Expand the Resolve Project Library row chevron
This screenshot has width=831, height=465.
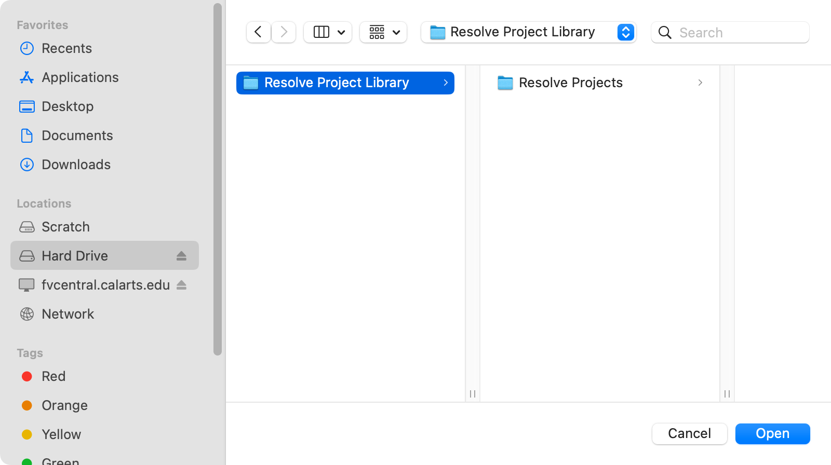pyautogui.click(x=446, y=83)
